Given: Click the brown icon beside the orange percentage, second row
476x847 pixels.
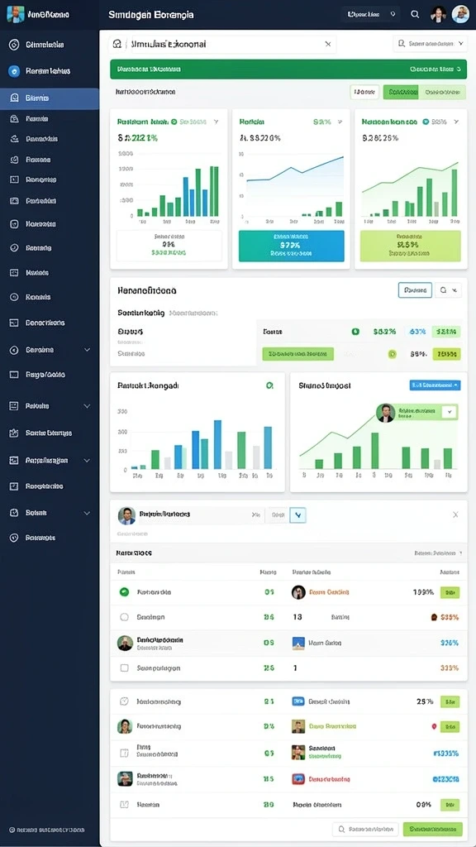Looking at the screenshot, I should click(434, 617).
